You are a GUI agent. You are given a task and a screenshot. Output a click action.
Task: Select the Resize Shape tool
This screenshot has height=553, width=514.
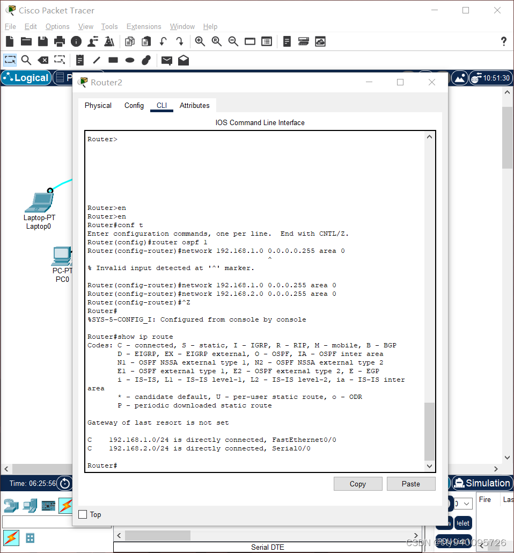[60, 60]
